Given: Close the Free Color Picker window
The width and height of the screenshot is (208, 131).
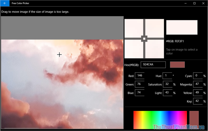Looking at the screenshot, I should pyautogui.click(x=203, y=3).
